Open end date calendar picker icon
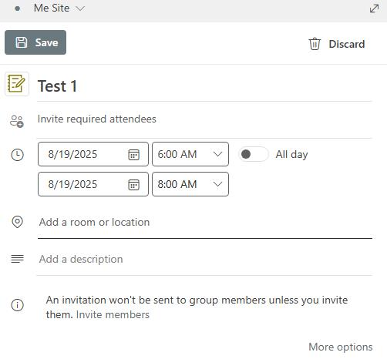 [x=133, y=185]
